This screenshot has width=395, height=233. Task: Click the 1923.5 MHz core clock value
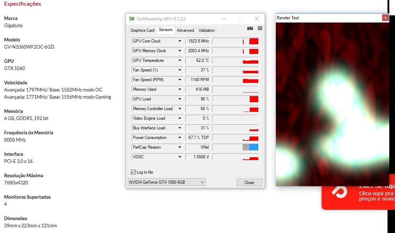pos(198,41)
